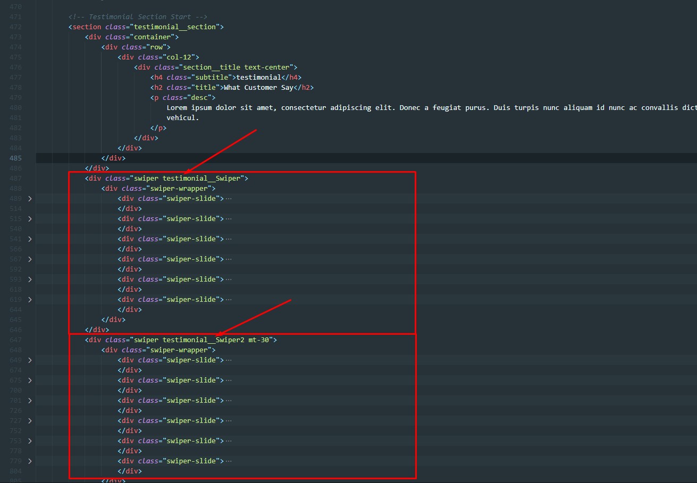Click the fold ellipsis on line 727
The height and width of the screenshot is (483, 697).
(x=229, y=421)
